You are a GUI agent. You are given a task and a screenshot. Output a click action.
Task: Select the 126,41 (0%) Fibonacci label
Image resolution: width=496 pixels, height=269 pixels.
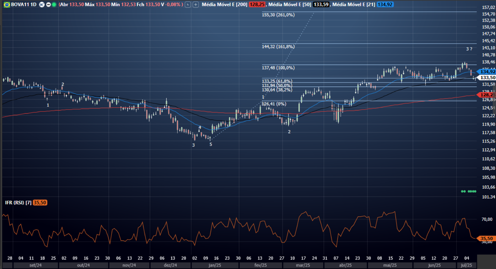[x=274, y=104]
